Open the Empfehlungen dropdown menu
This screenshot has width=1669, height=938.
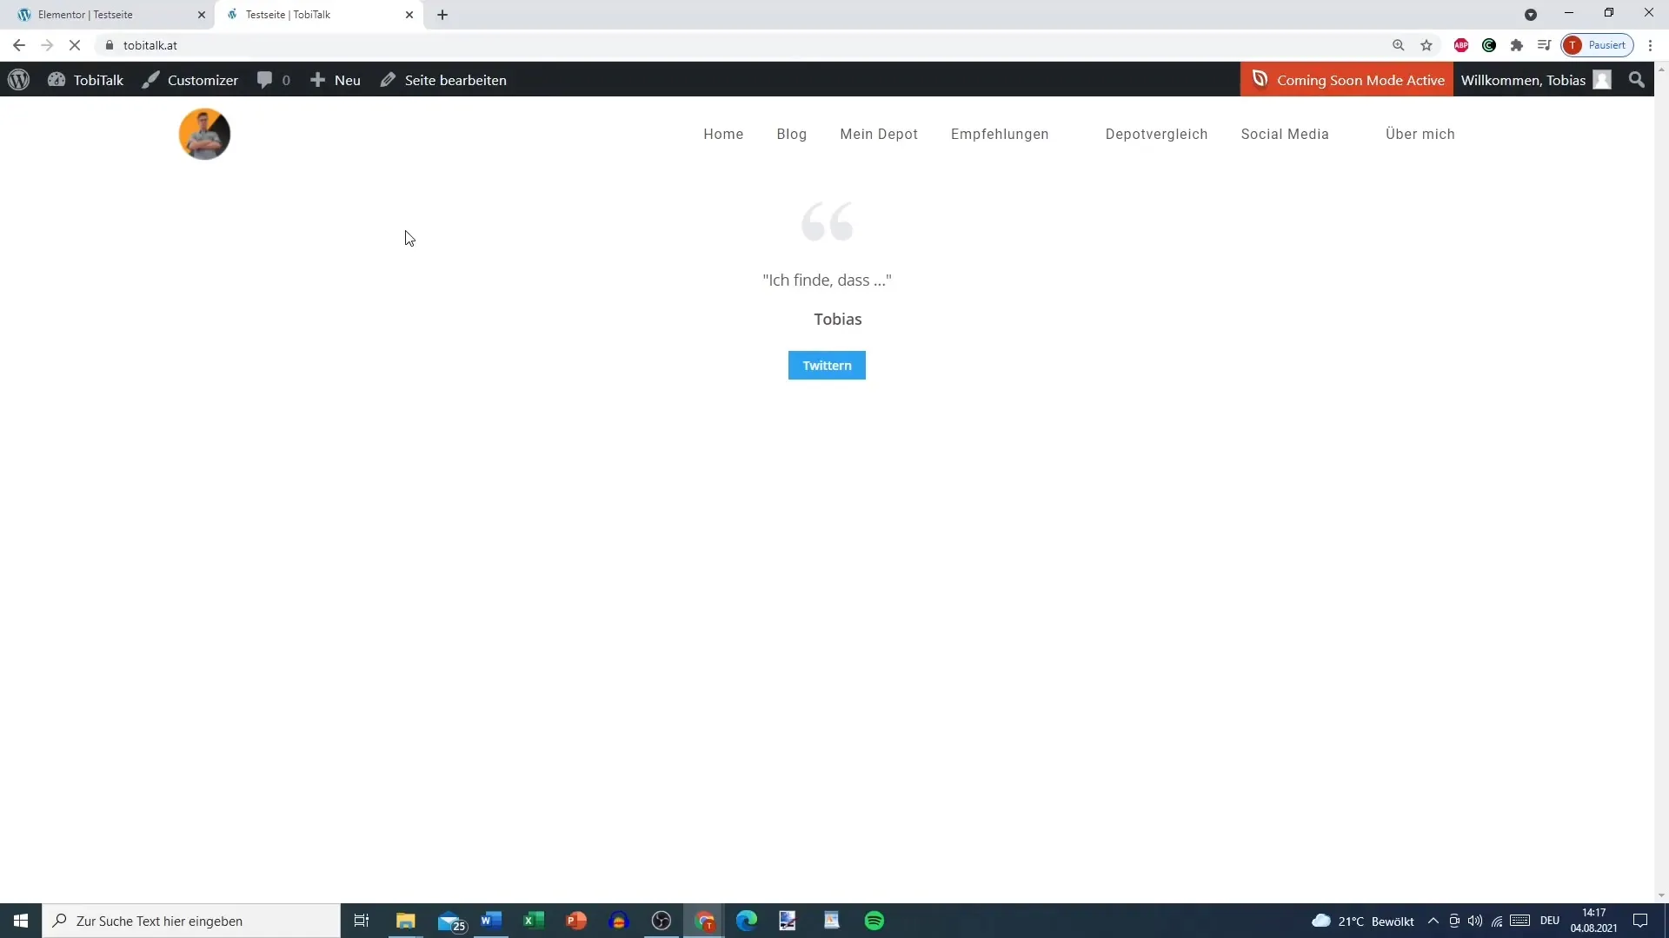tap(999, 134)
